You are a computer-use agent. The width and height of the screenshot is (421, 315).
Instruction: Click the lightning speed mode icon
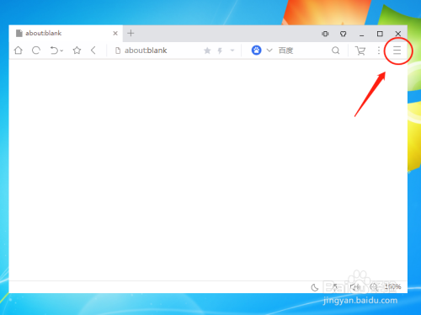(220, 51)
